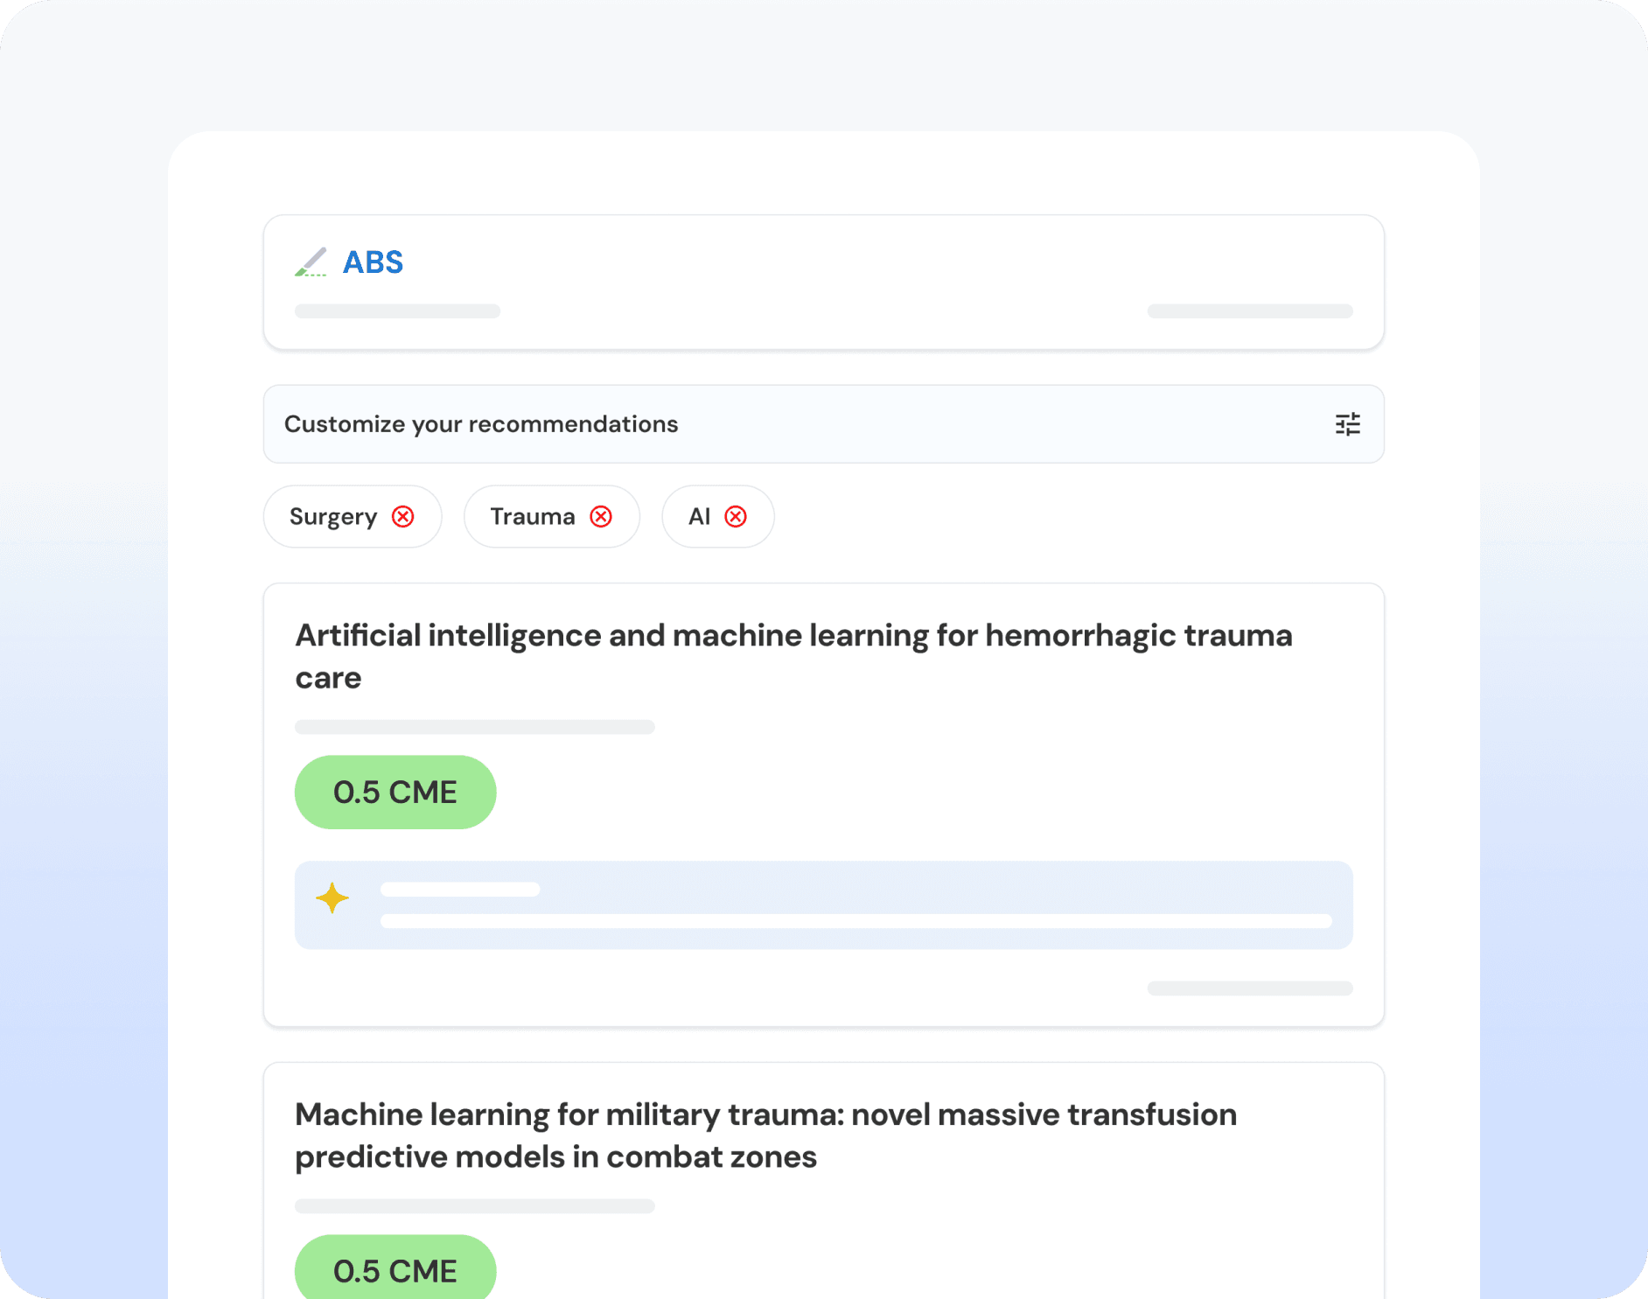
Task: Remove the Trauma topic tag
Action: tap(601, 517)
